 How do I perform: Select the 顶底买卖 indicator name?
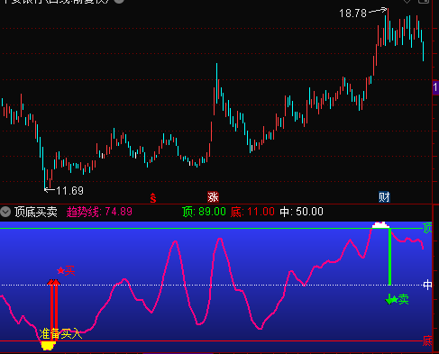(36, 212)
